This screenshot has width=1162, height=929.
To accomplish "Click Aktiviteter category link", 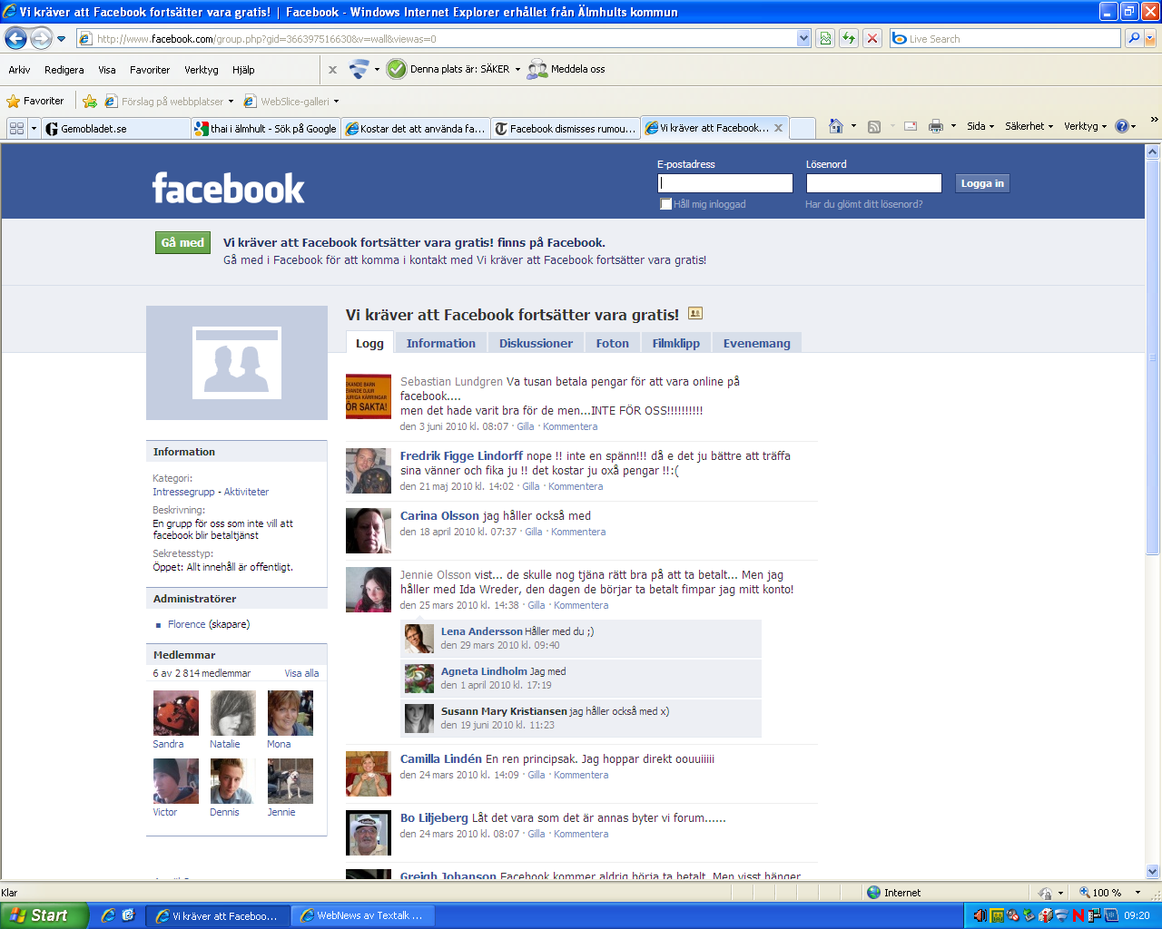I will pos(247,492).
